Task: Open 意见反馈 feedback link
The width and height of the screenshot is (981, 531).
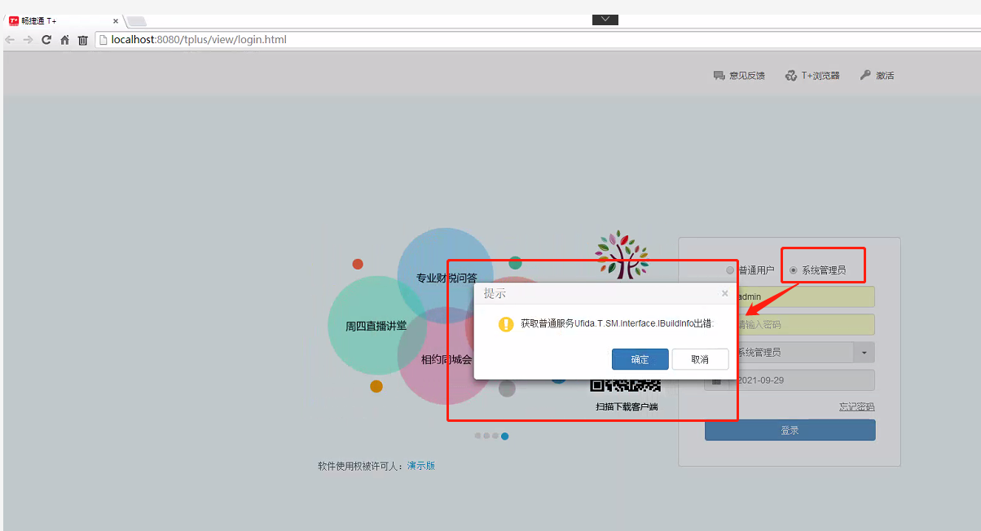Action: [x=739, y=76]
